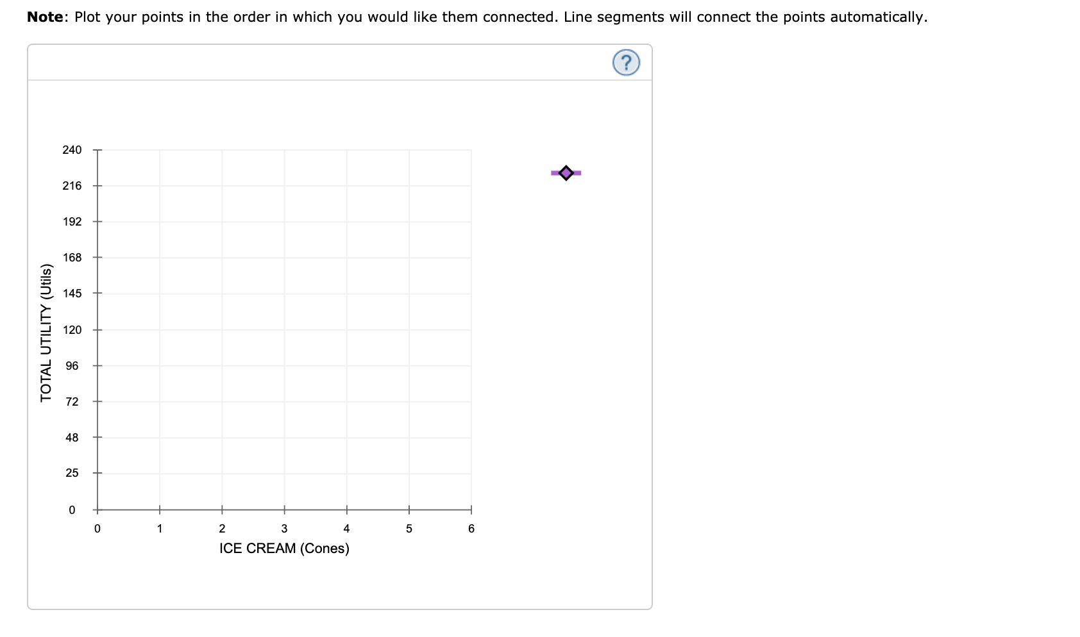Viewport: 1080px width, 637px height.
Task: Open the blue question mark help icon
Action: point(626,63)
